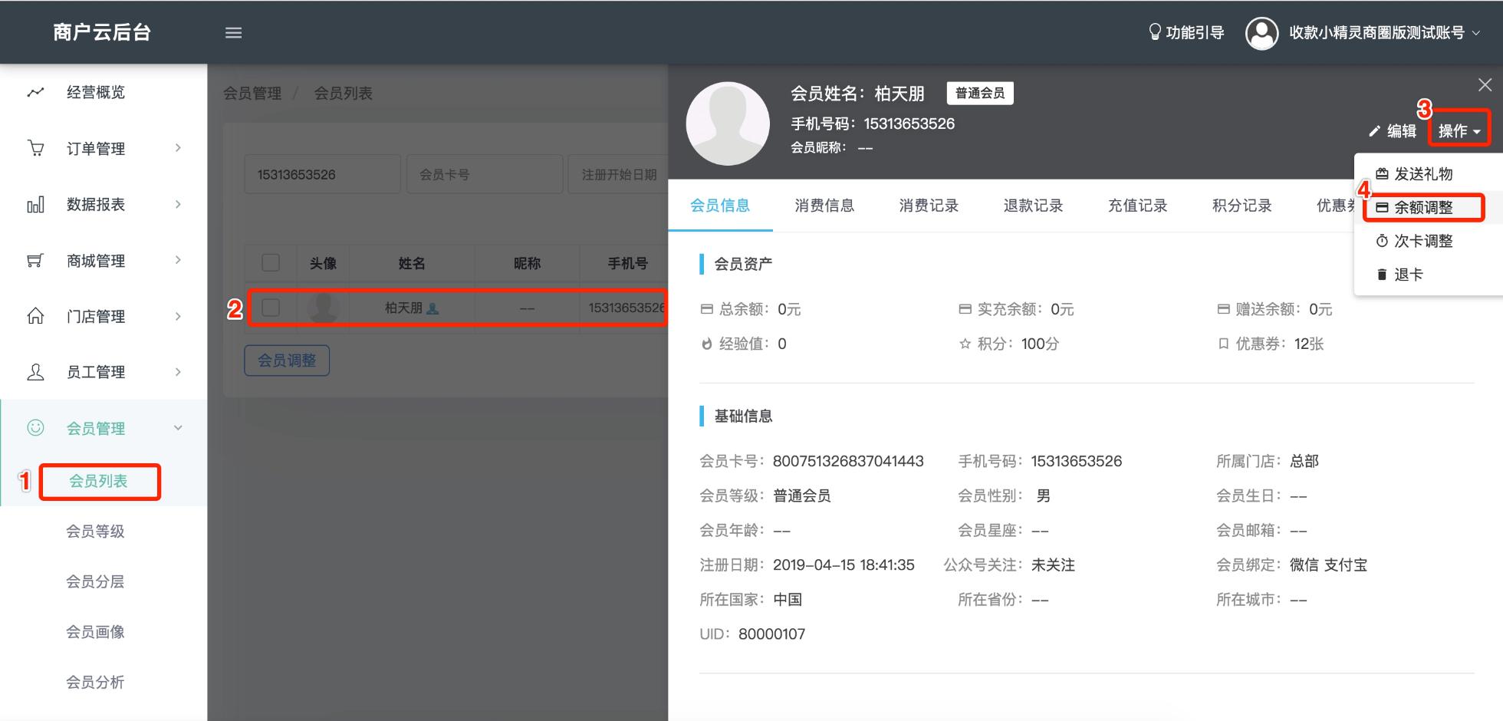
Task: Click the 总余额 card icon
Action: click(706, 309)
